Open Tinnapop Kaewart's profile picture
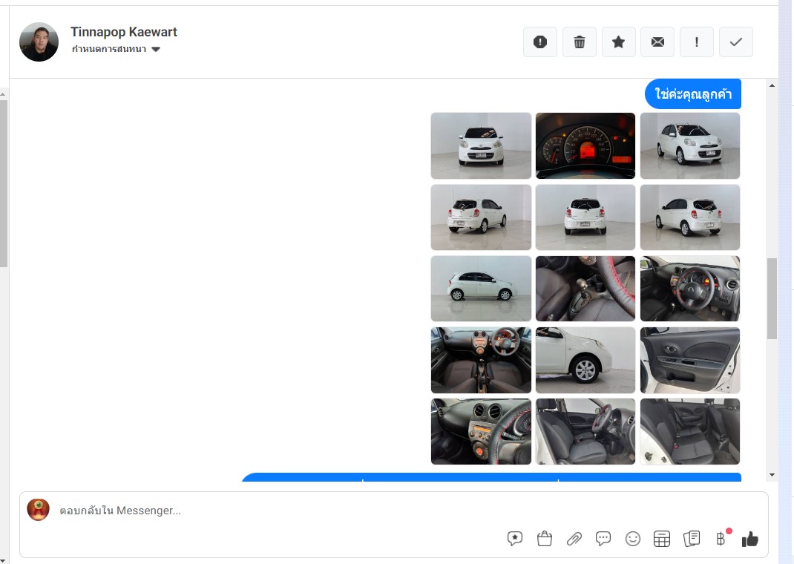 pyautogui.click(x=39, y=42)
